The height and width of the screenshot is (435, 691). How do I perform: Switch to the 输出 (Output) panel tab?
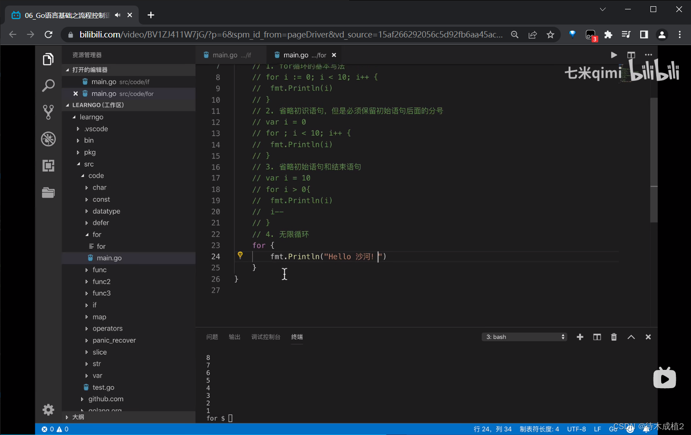point(234,337)
